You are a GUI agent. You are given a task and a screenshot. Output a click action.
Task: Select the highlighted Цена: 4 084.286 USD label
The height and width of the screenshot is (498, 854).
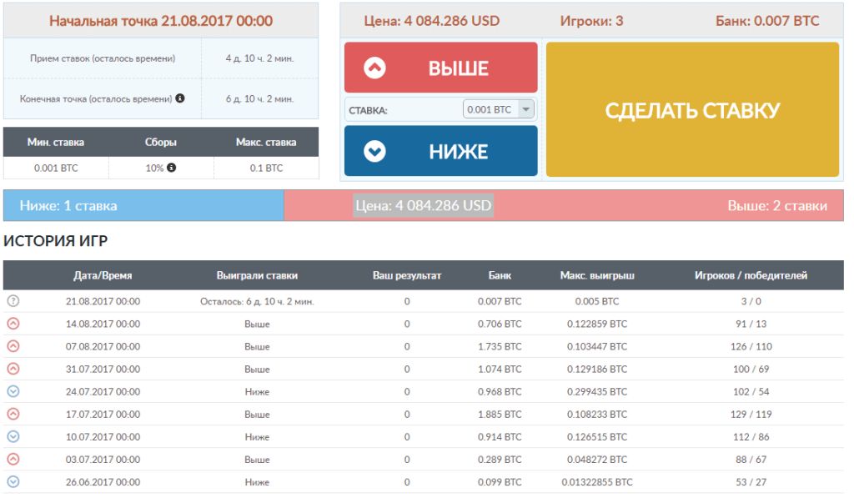click(423, 205)
